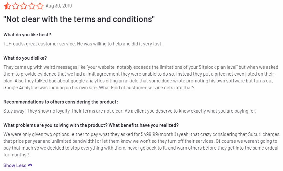Click the Show Less link
This screenshot has height=171, width=283.
click(x=15, y=165)
